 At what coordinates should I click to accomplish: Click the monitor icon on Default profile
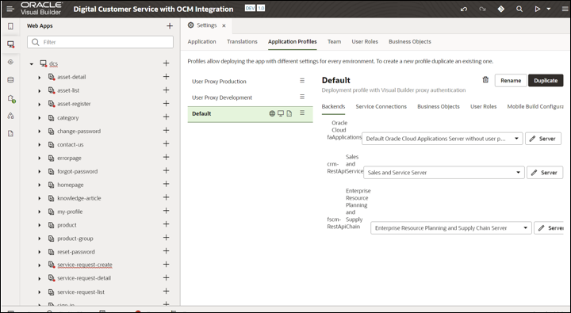pos(281,113)
